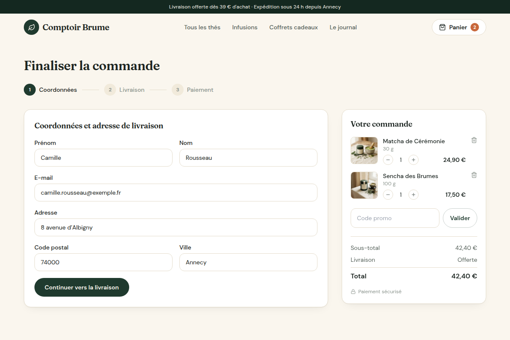Viewport: 510px width, 340px height.
Task: Jump to step 2 Livraison
Action: (125, 90)
